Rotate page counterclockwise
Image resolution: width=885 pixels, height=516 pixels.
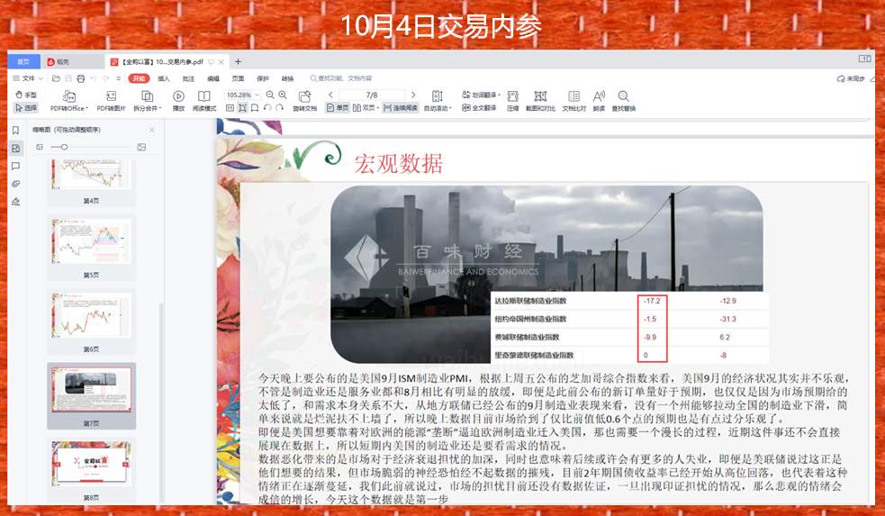[x=267, y=107]
